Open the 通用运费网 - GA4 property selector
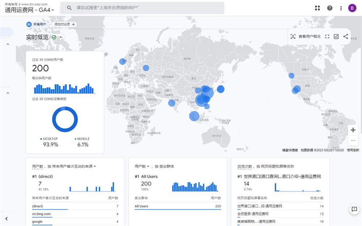 [30, 10]
